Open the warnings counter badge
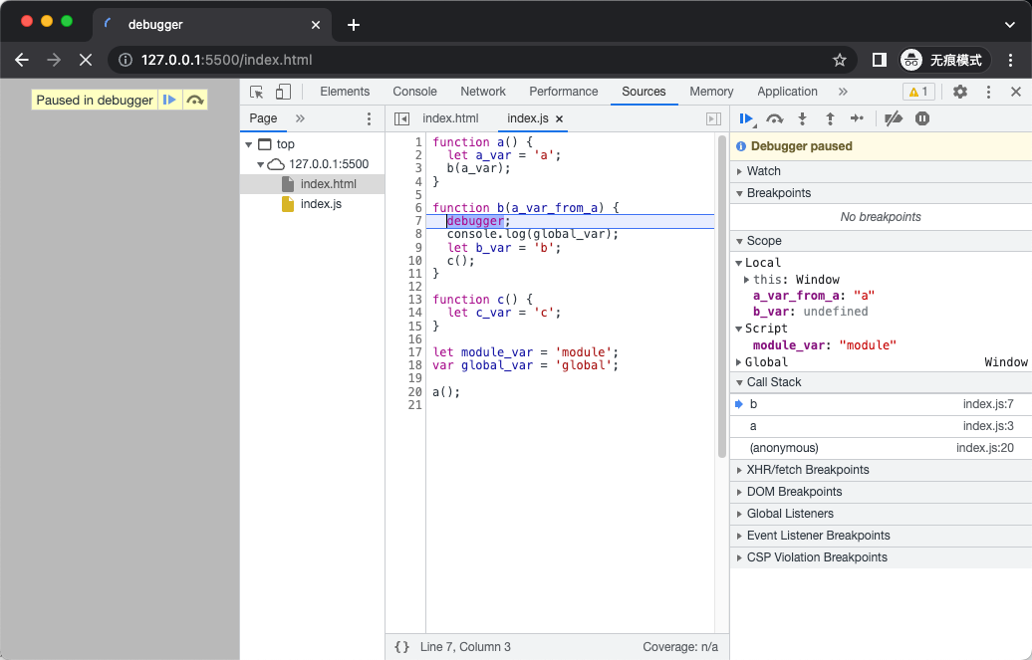Viewport: 1032px width, 660px height. [918, 93]
